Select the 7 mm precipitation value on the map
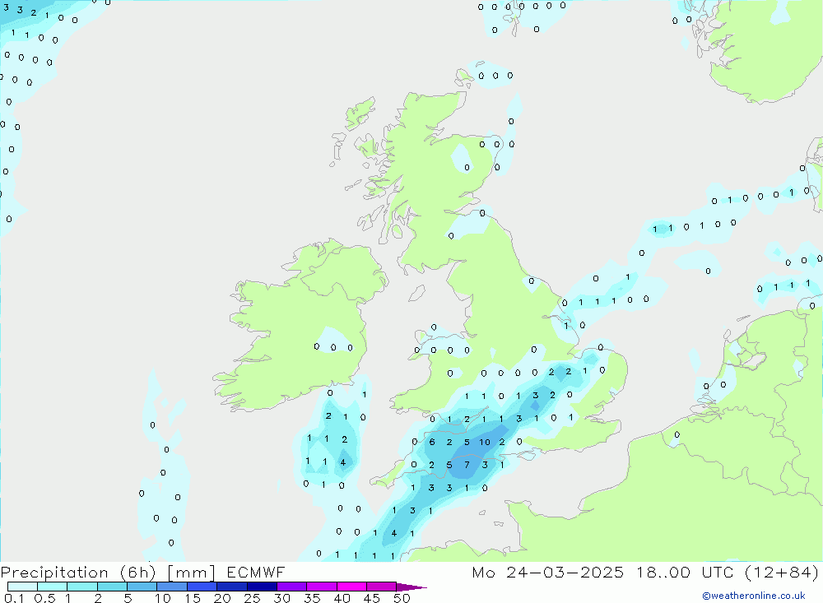Viewport: 823px width, 603px height. 467,465
